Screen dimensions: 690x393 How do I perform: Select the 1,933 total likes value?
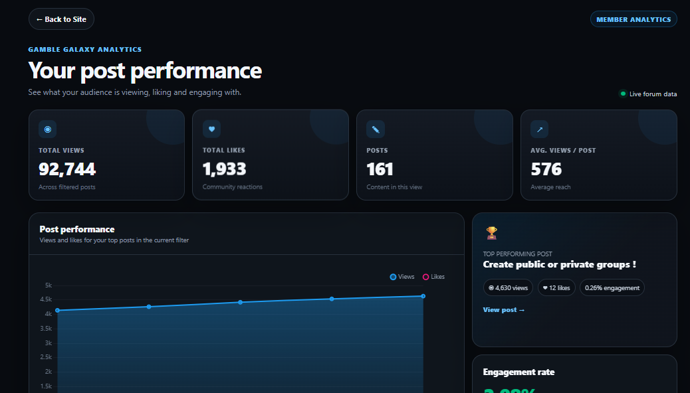pos(225,169)
